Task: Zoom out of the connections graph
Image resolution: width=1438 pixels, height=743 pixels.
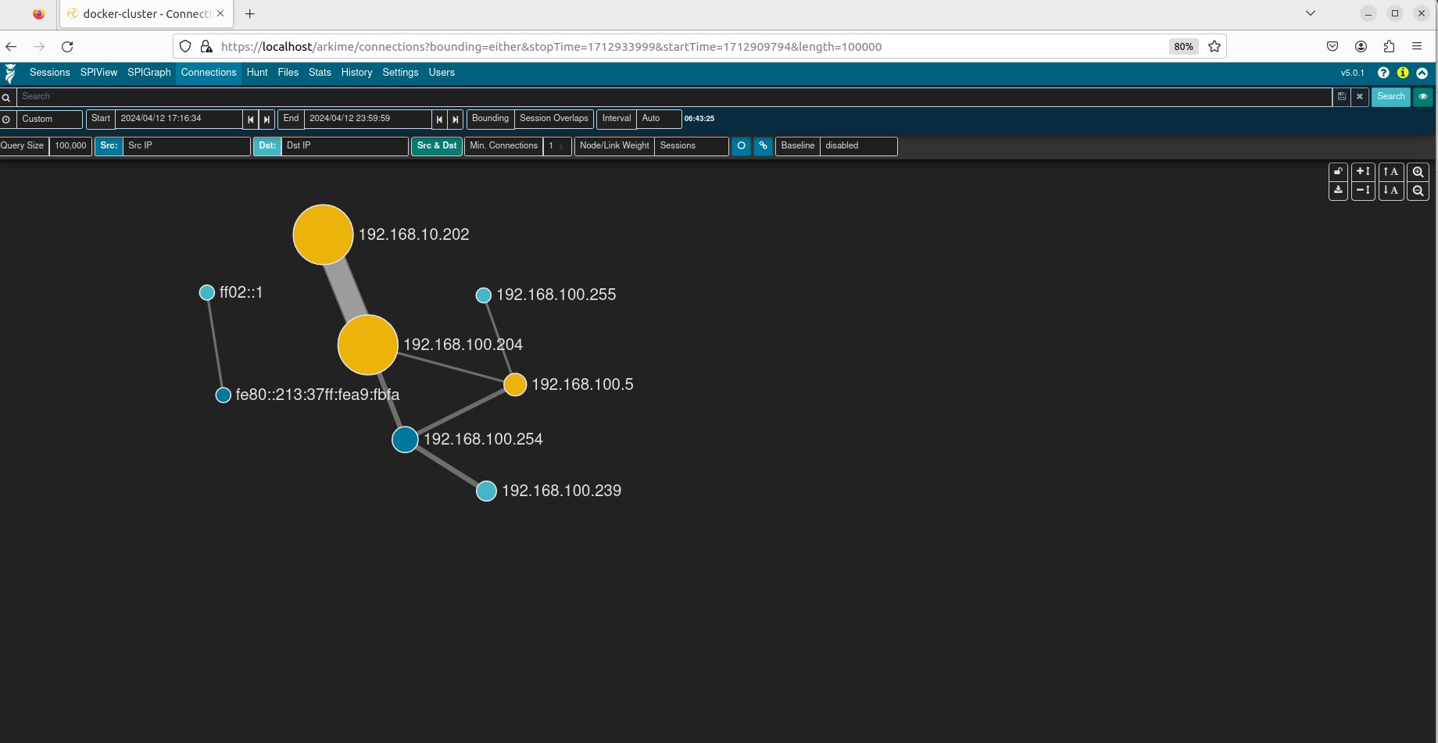Action: (1418, 191)
